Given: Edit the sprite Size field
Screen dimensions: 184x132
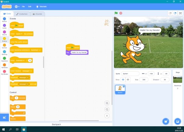Looking at the screenshot, I should point(144,80).
